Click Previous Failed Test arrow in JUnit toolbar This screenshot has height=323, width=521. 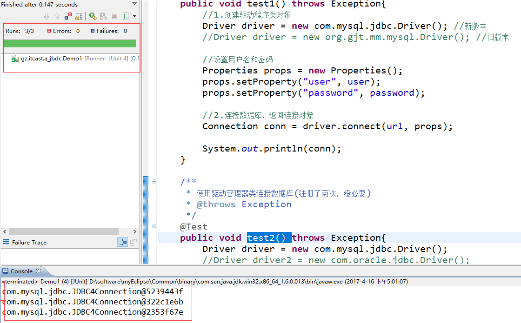point(57,16)
